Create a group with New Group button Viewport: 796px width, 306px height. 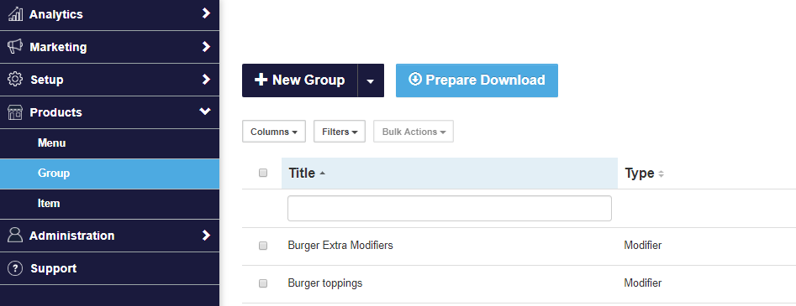pyautogui.click(x=300, y=80)
